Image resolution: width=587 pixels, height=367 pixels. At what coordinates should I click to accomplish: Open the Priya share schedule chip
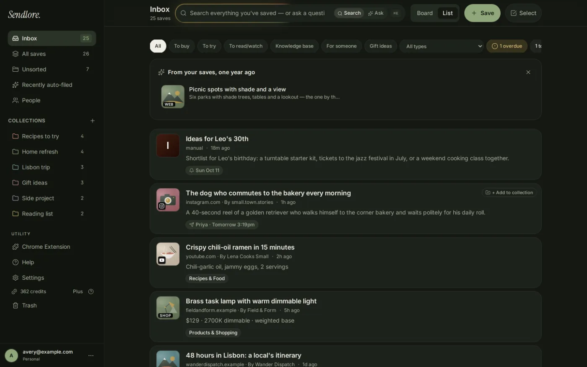click(222, 225)
